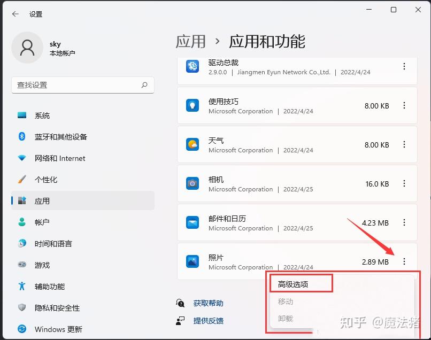Open the 获取帮助 link
The width and height of the screenshot is (431, 340).
[x=208, y=303]
